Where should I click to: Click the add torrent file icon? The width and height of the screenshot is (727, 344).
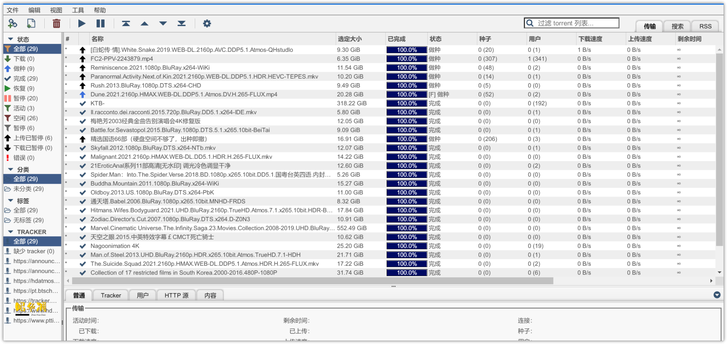tap(31, 23)
